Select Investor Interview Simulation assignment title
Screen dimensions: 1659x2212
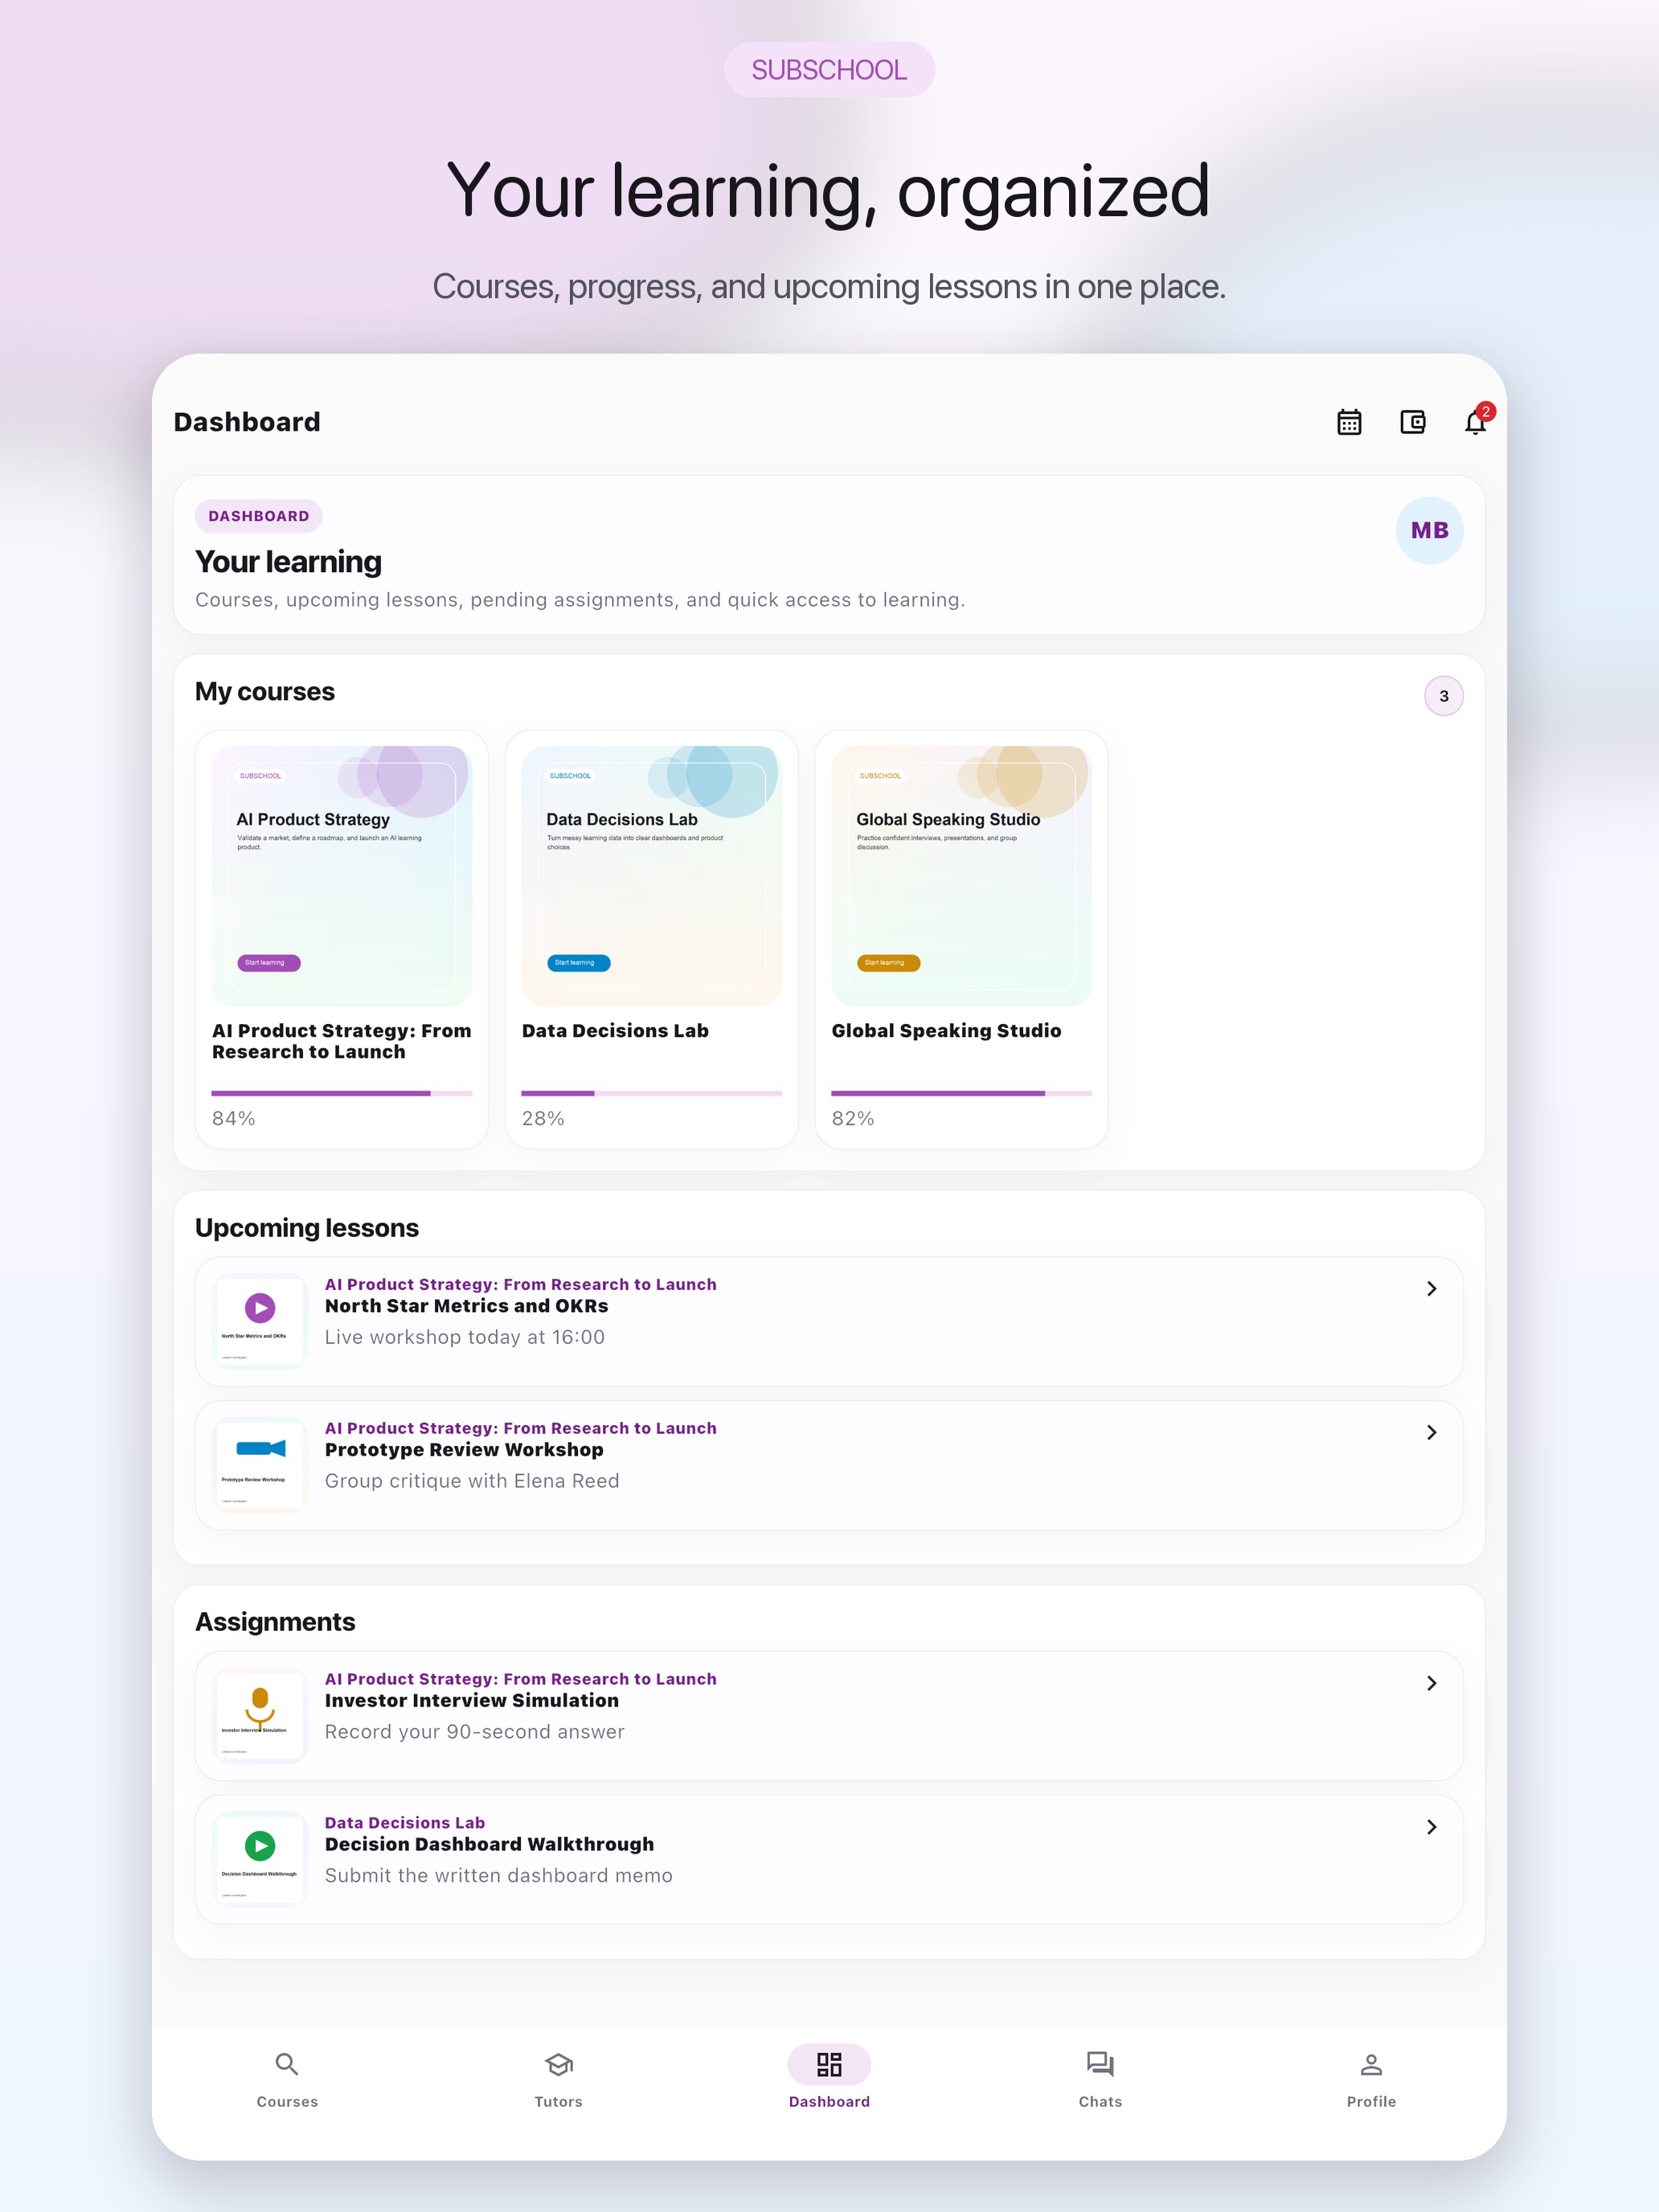pos(472,1701)
